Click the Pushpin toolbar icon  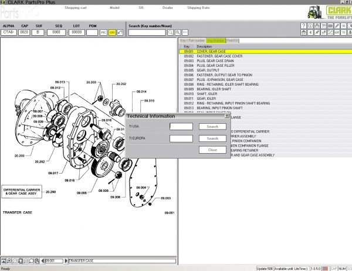(317, 33)
